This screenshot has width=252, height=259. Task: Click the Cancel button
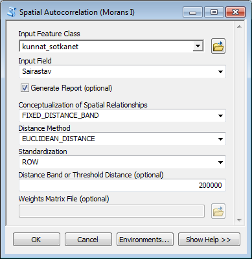88,240
